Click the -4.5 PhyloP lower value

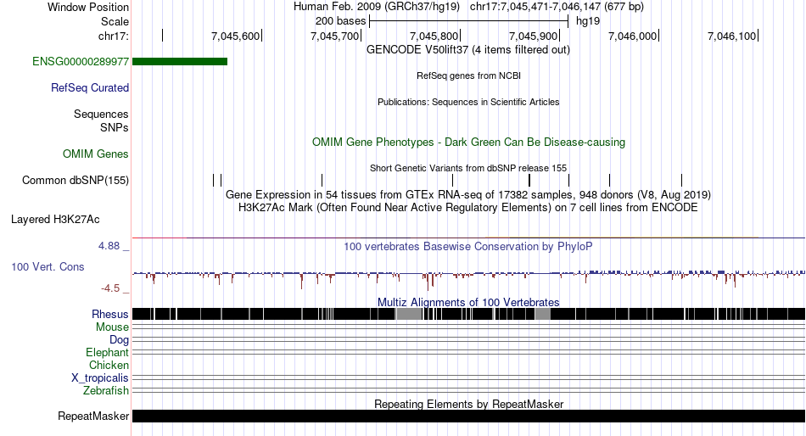click(110, 288)
